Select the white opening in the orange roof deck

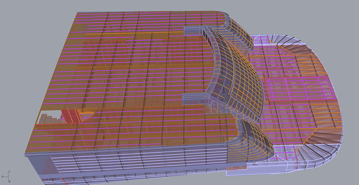point(49,117)
